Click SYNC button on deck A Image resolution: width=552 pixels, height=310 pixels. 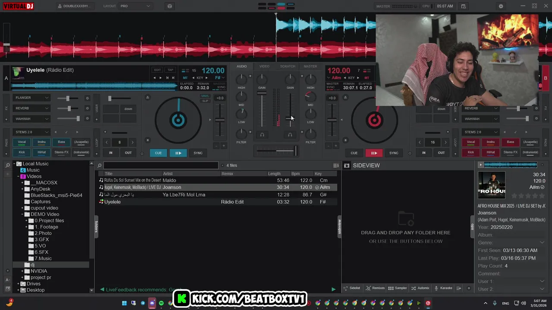(198, 153)
